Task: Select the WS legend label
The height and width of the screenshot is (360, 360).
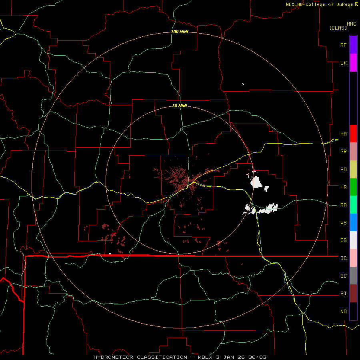Action: coord(343,223)
